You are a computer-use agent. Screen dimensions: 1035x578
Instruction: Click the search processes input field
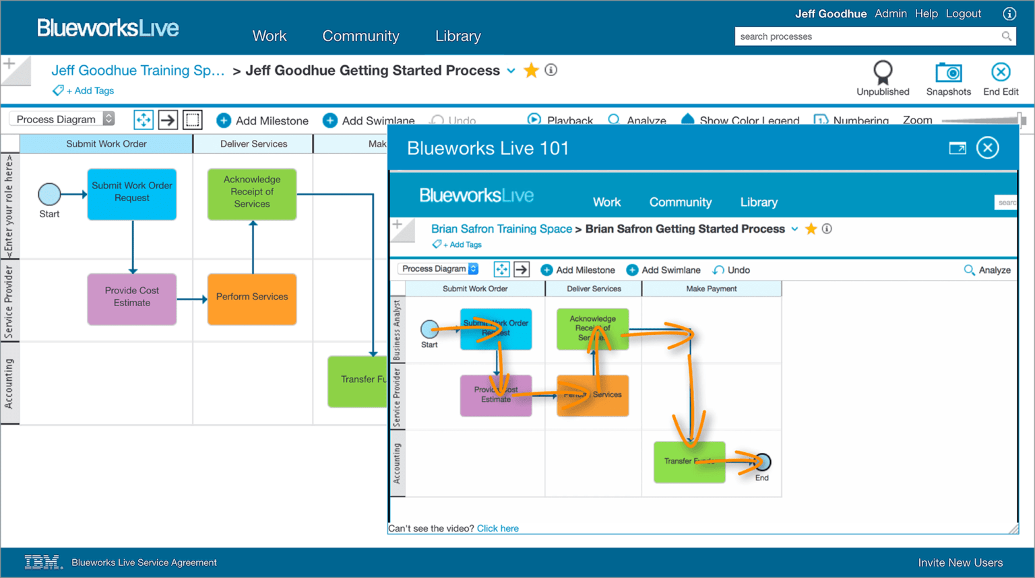point(875,36)
